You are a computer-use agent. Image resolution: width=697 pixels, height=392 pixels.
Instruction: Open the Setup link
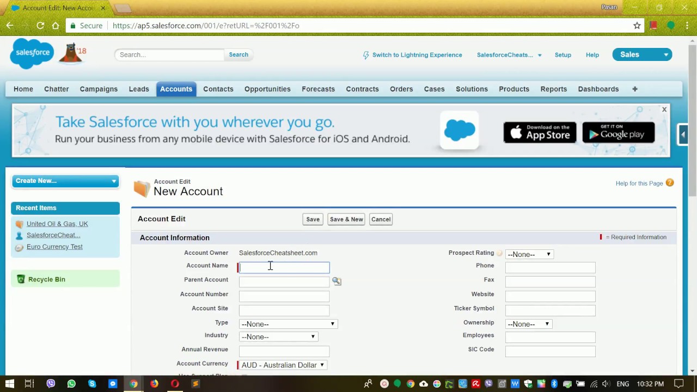[x=563, y=55]
